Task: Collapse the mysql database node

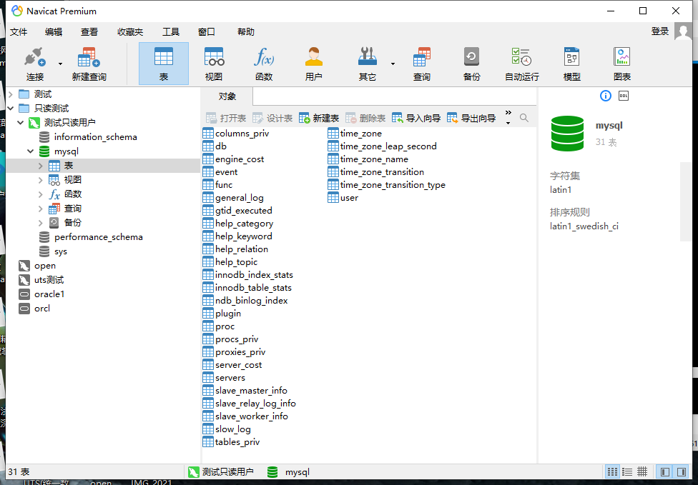Action: (30, 151)
